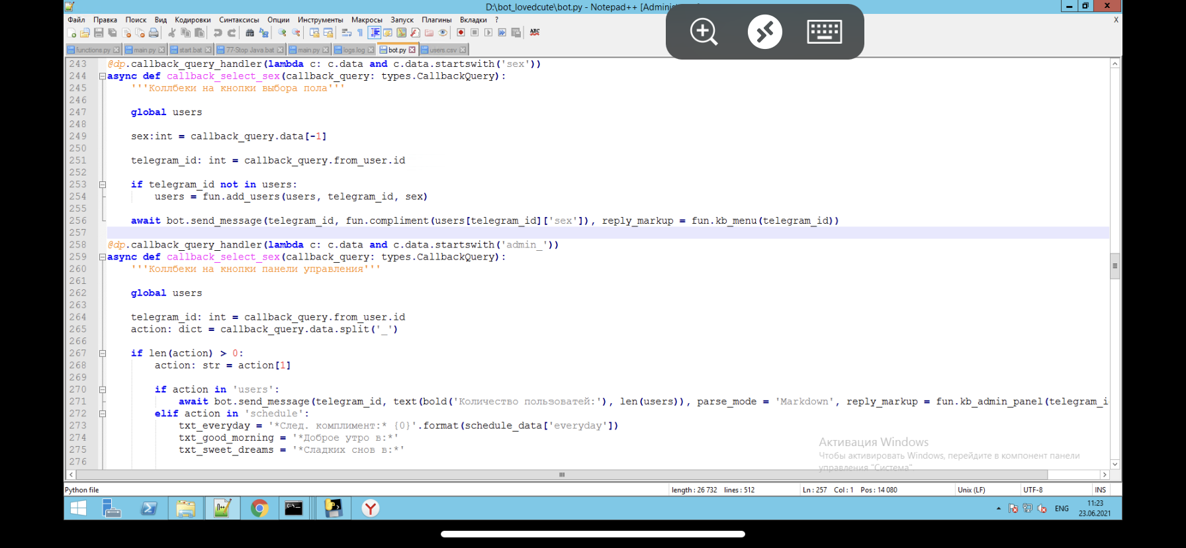Open the Windows Start button
The image size is (1186, 548).
coord(78,508)
